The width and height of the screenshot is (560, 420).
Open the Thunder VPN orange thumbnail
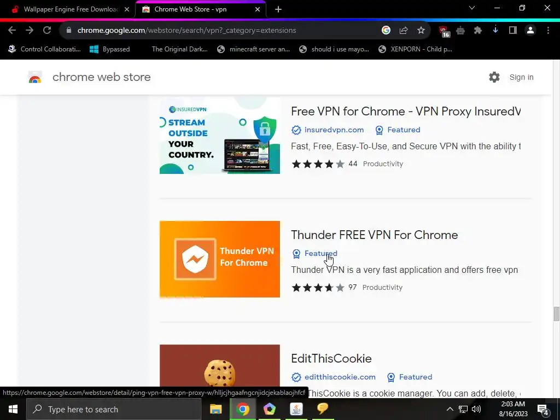220,259
